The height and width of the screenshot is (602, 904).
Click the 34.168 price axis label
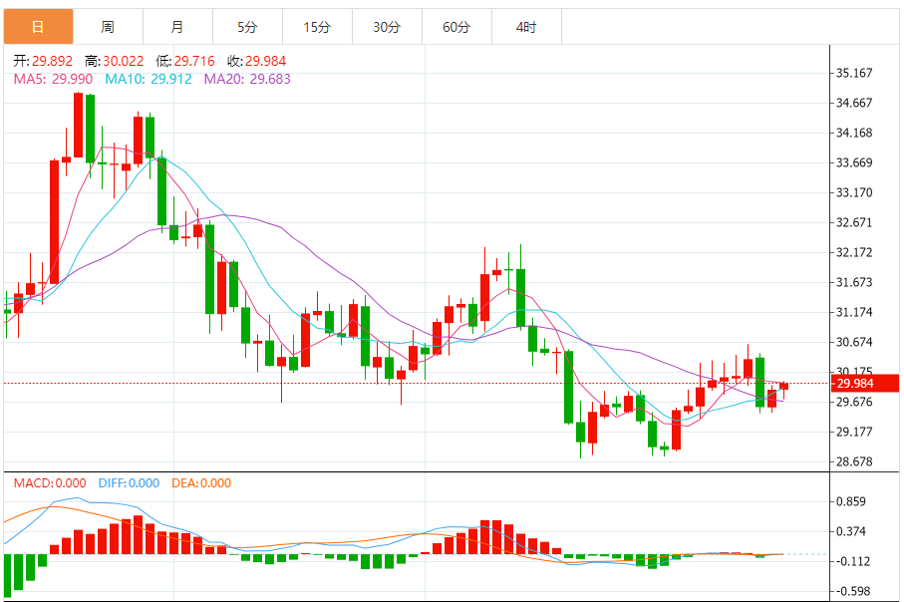(854, 134)
